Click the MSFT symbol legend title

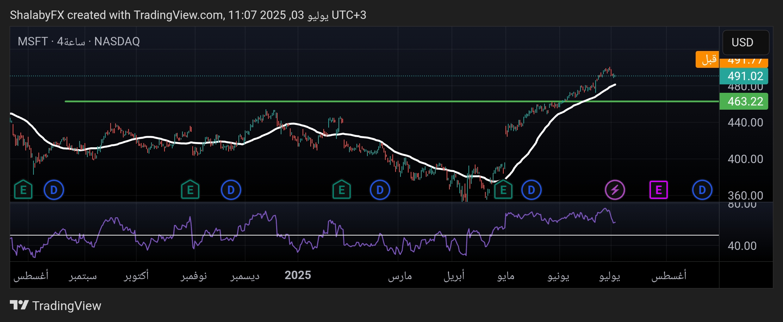[32, 41]
